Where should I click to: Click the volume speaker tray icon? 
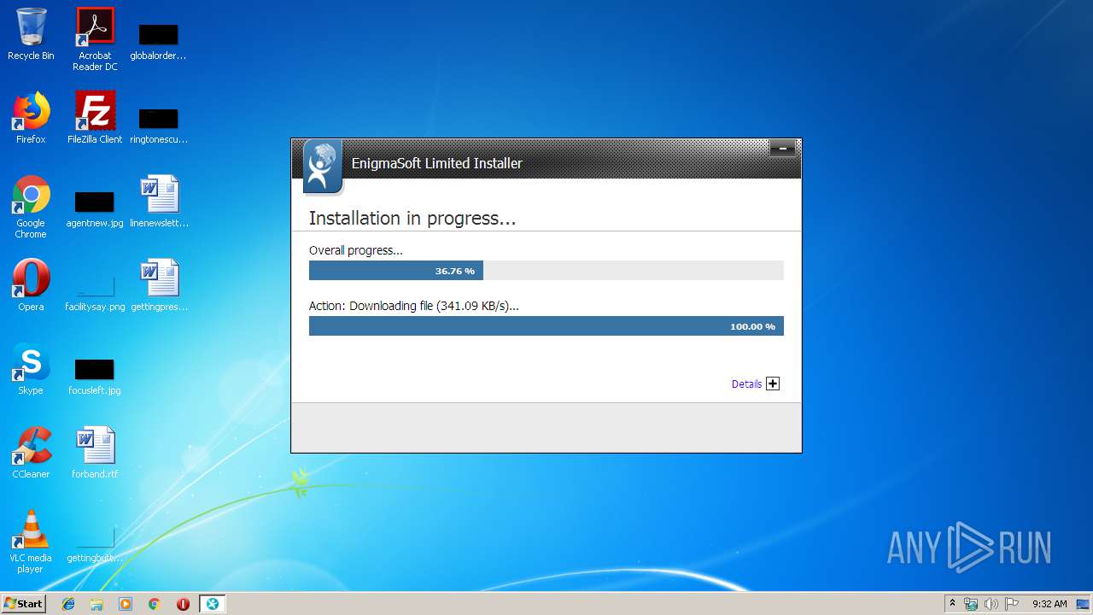coord(991,604)
